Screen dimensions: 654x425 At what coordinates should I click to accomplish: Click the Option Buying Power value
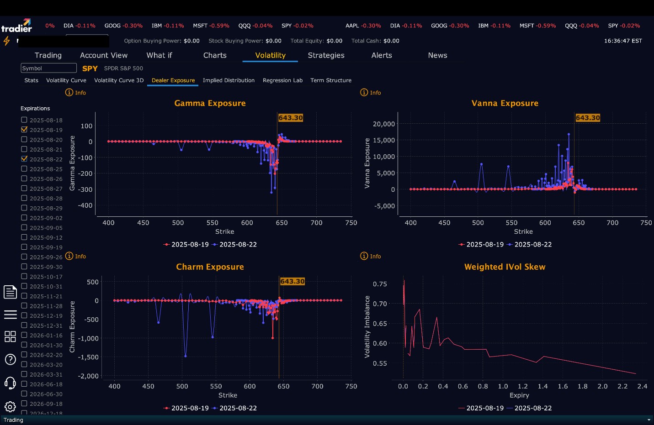pos(191,41)
